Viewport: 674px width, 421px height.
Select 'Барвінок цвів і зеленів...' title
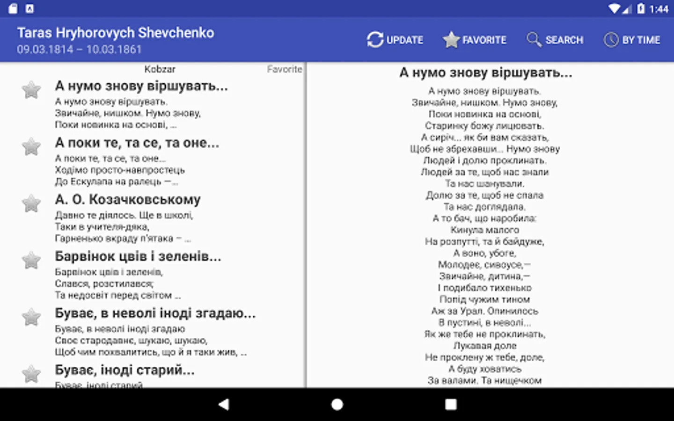click(138, 256)
